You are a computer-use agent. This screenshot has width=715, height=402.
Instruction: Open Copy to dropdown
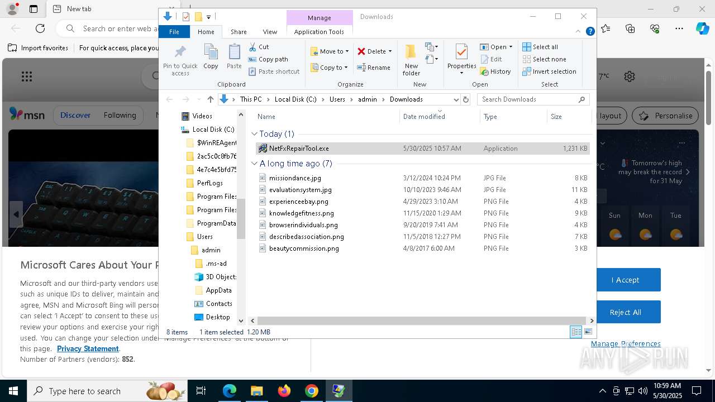pyautogui.click(x=330, y=68)
